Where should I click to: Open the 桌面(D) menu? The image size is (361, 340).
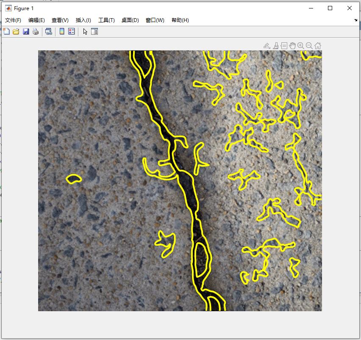(x=130, y=20)
